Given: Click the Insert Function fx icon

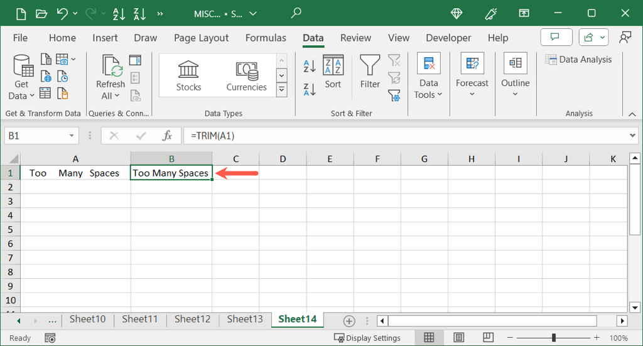Looking at the screenshot, I should pos(167,136).
